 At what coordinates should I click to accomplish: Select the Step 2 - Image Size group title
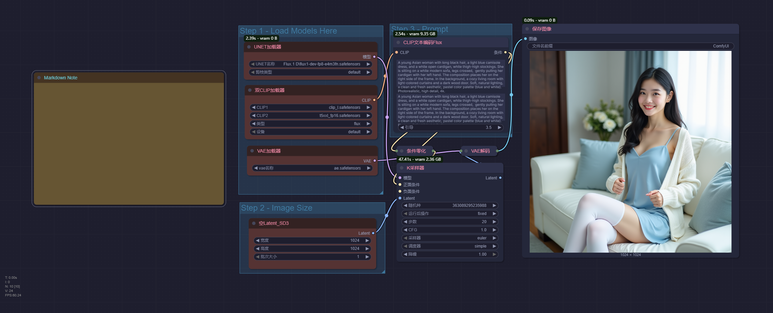click(276, 208)
